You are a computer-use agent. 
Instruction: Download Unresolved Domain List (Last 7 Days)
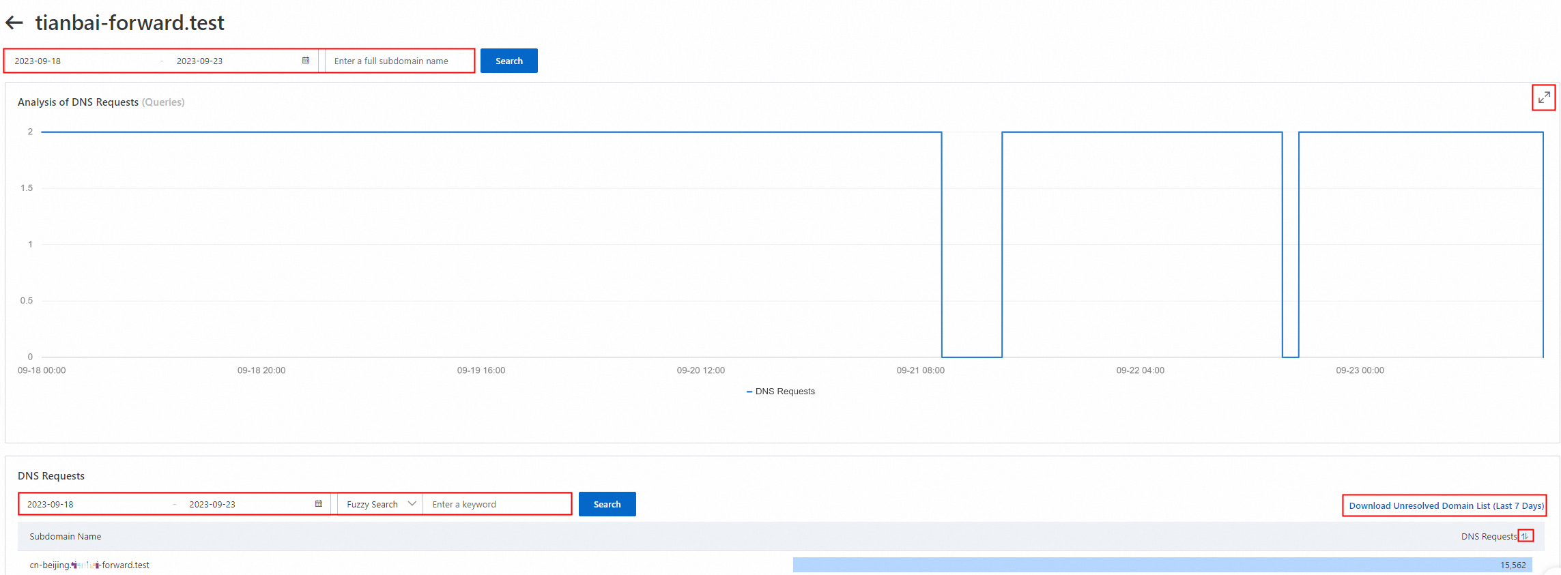click(x=1446, y=505)
